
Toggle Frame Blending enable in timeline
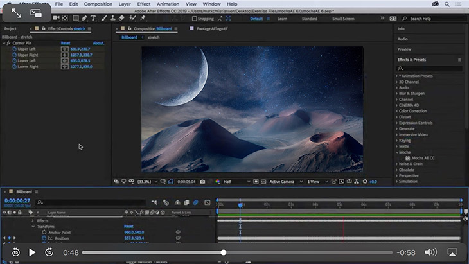pos(186,203)
